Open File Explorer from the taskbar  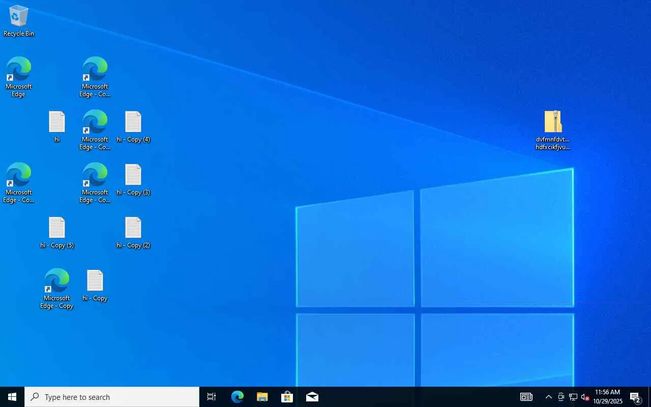[262, 397]
